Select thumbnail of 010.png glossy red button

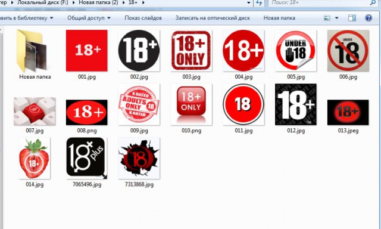(x=191, y=104)
